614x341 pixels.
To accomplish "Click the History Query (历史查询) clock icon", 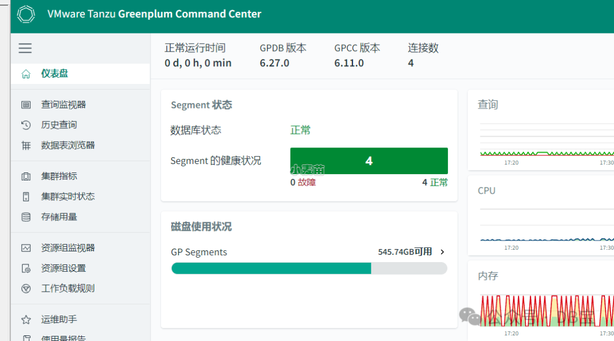I will pos(26,125).
